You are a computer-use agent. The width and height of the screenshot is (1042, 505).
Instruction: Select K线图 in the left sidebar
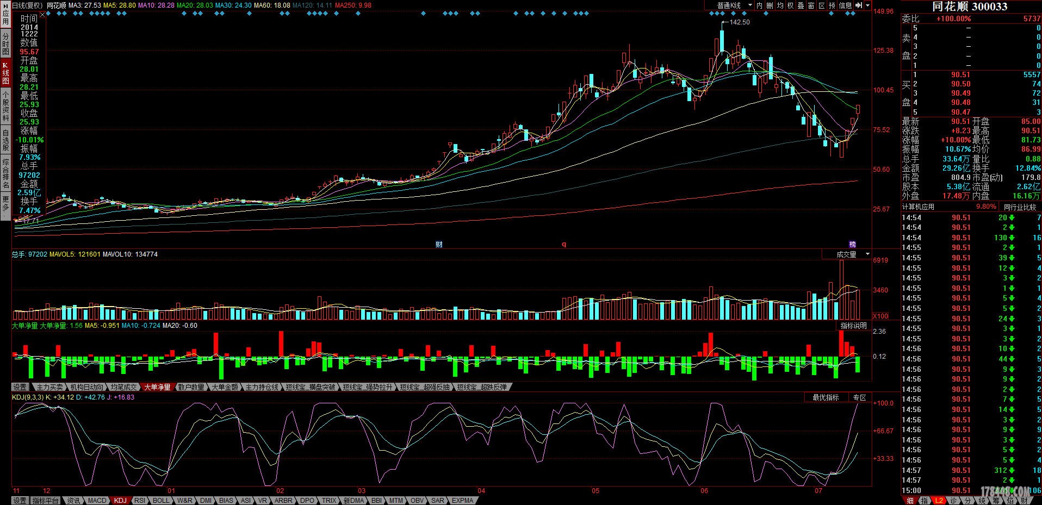5,72
